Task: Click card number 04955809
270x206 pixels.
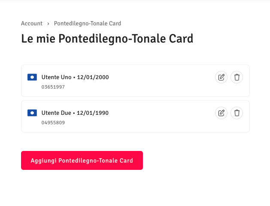Action: [x=53, y=123]
